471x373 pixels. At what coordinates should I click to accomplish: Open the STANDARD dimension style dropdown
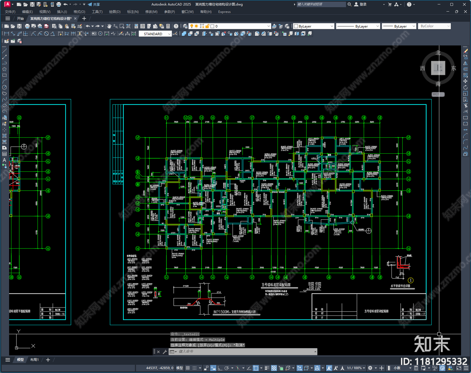pos(155,34)
